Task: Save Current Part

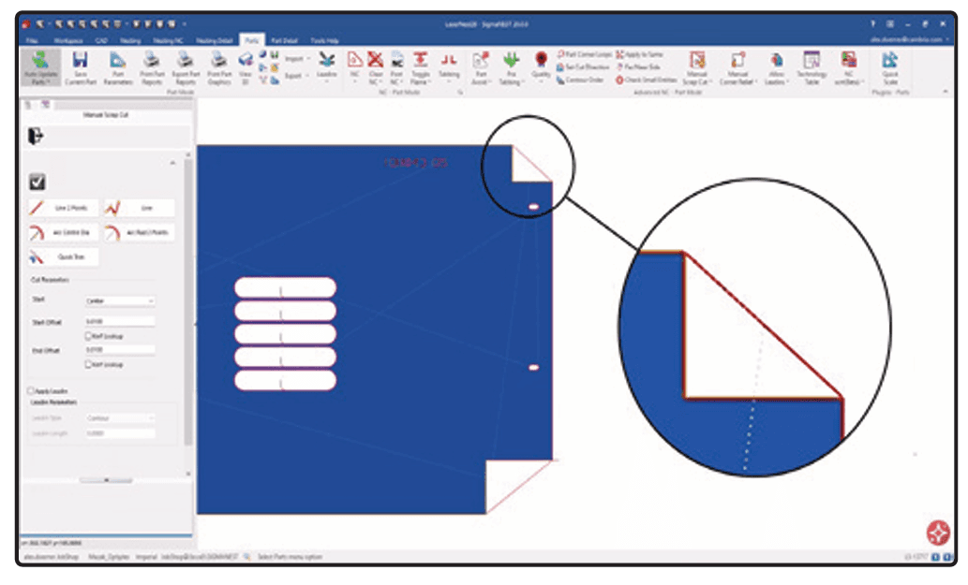Action: (81, 67)
